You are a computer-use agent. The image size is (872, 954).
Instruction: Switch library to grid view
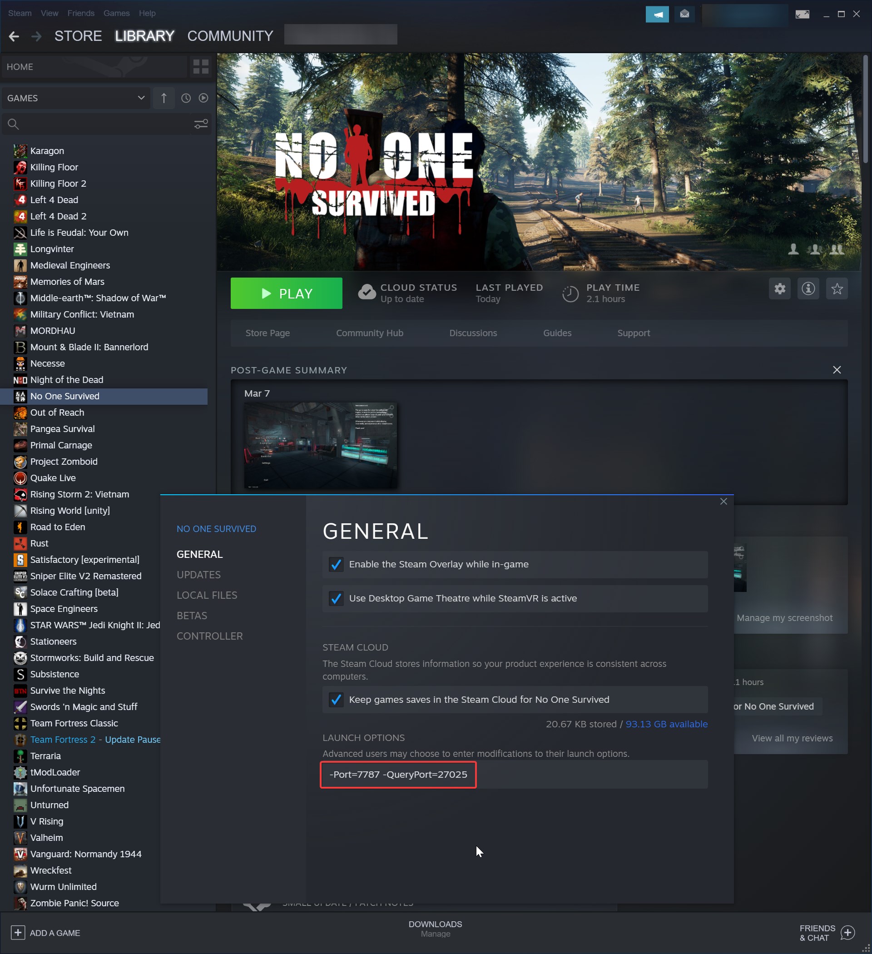tap(201, 67)
